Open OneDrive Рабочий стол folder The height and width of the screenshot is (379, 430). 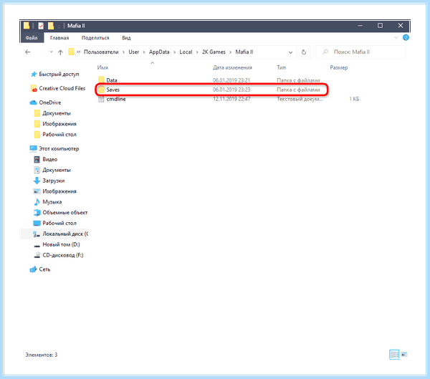[59, 135]
